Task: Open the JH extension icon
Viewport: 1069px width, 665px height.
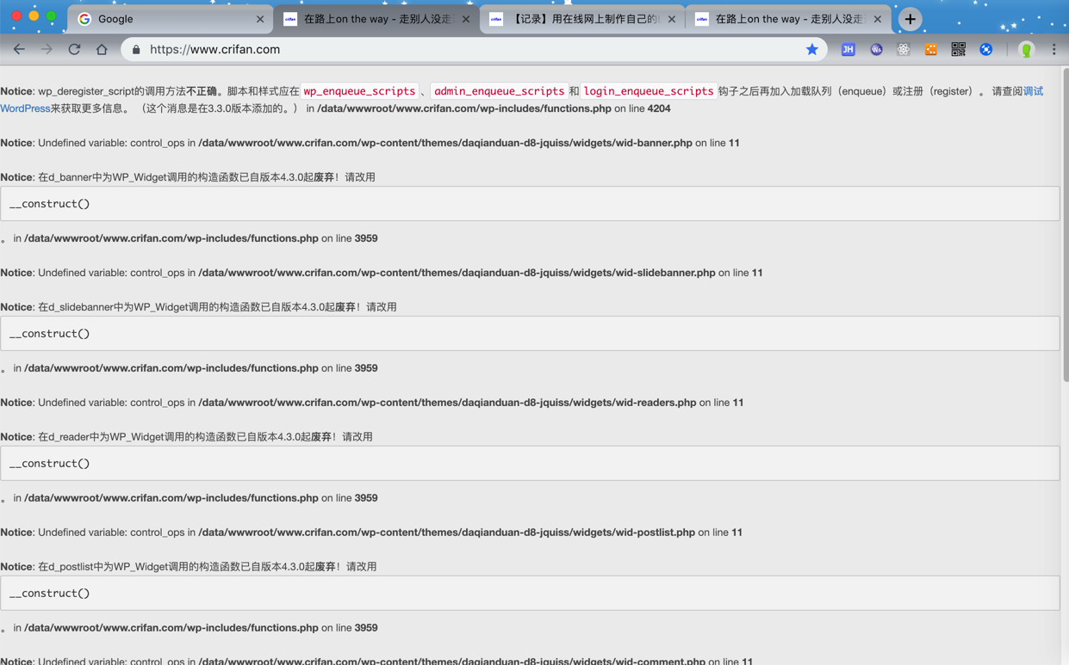Action: point(848,50)
